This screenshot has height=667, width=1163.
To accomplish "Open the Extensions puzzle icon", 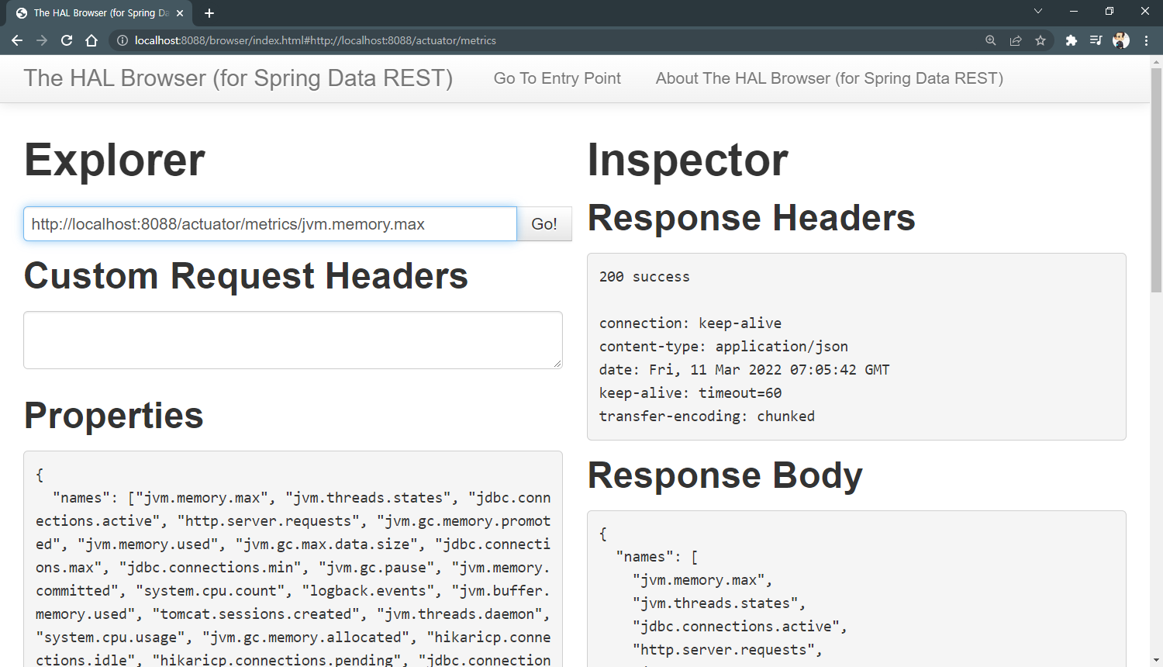I will click(1072, 40).
